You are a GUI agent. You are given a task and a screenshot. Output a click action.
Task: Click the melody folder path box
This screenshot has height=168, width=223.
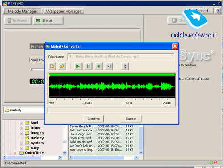(x=24, y=110)
